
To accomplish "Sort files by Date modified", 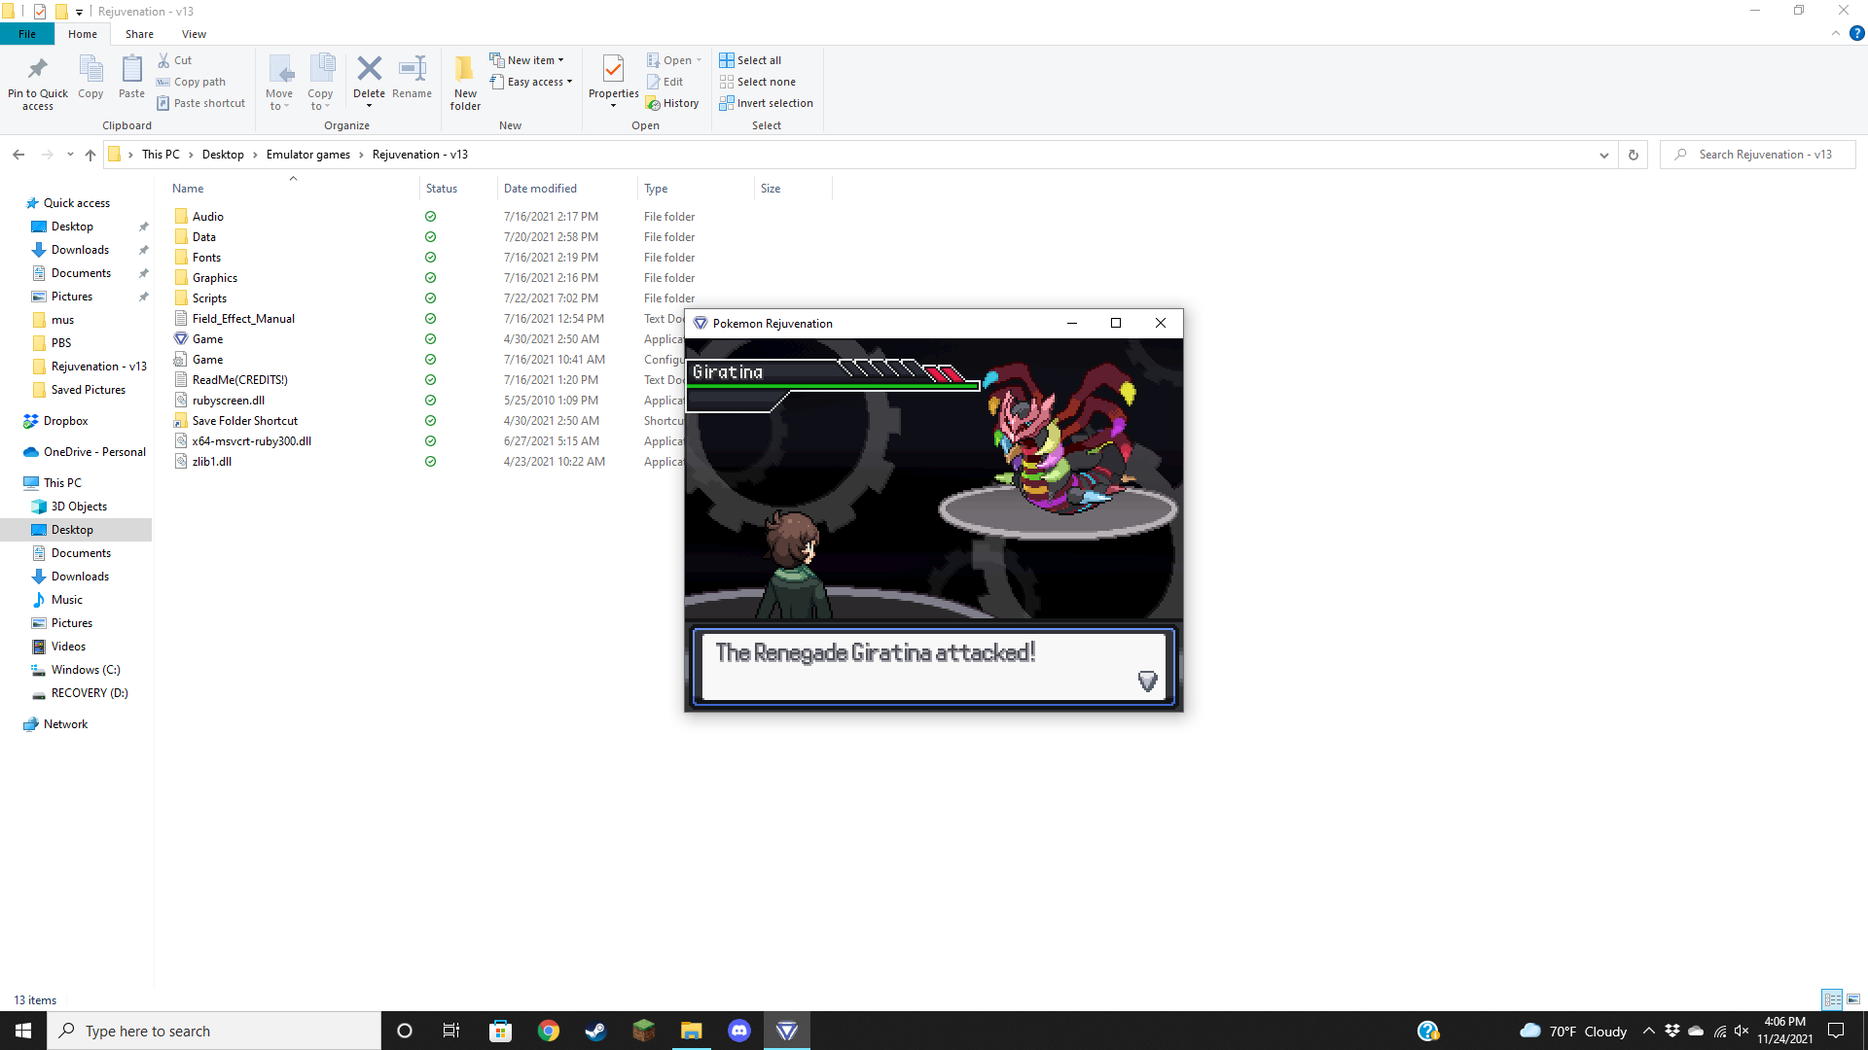I will pos(566,189).
